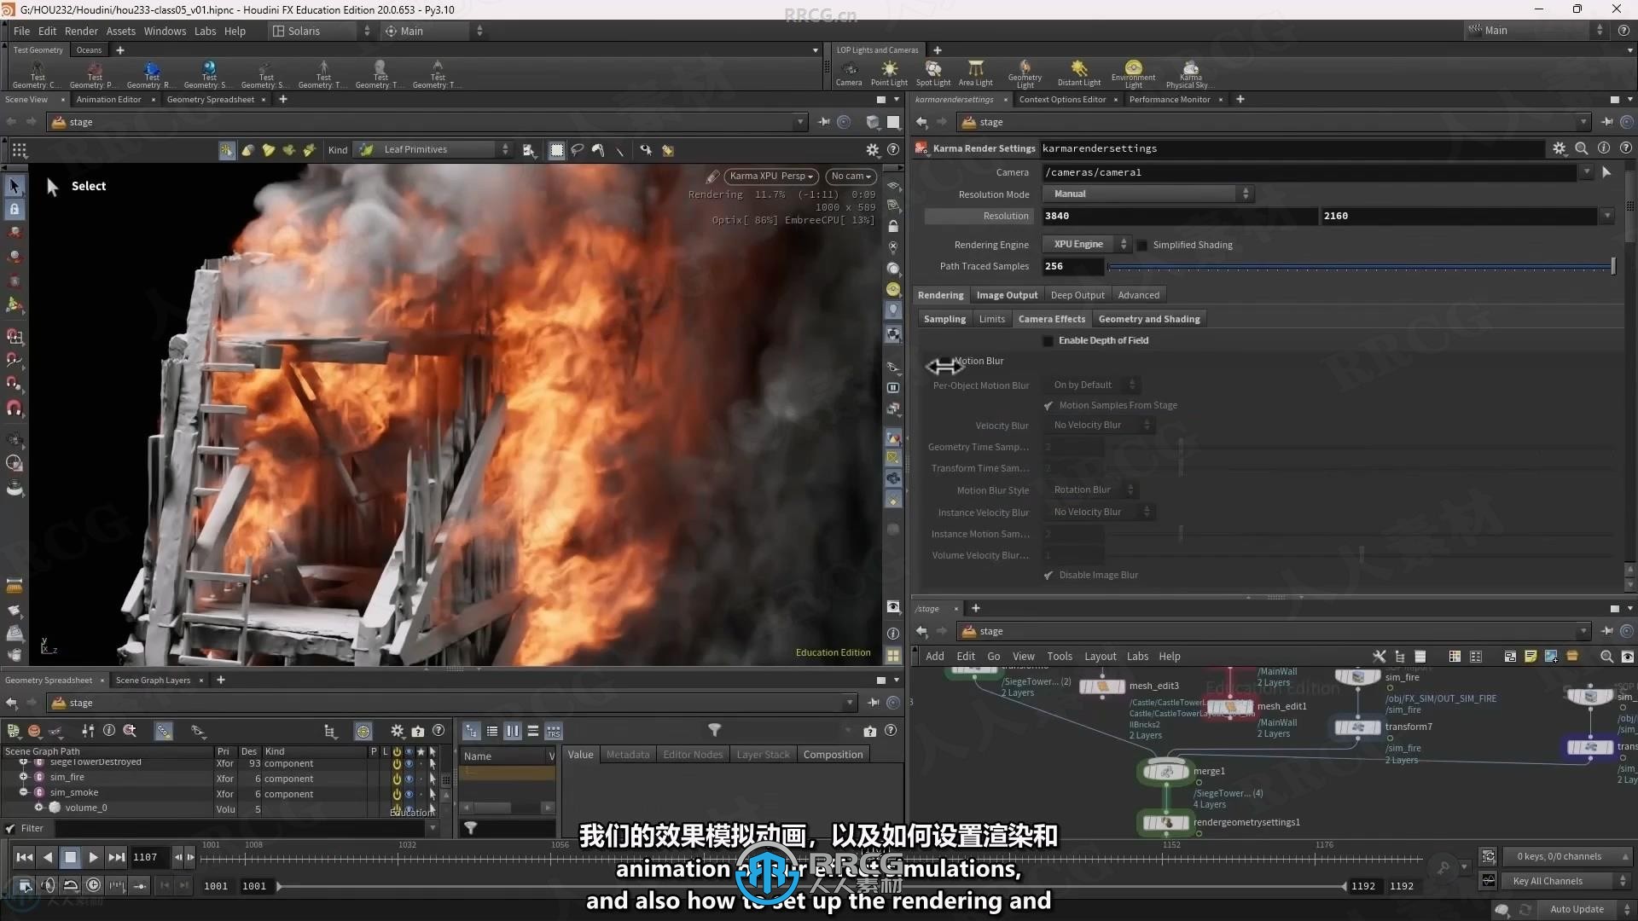Switch to Geometry and Shading tab
Image resolution: width=1638 pixels, height=921 pixels.
[1149, 319]
